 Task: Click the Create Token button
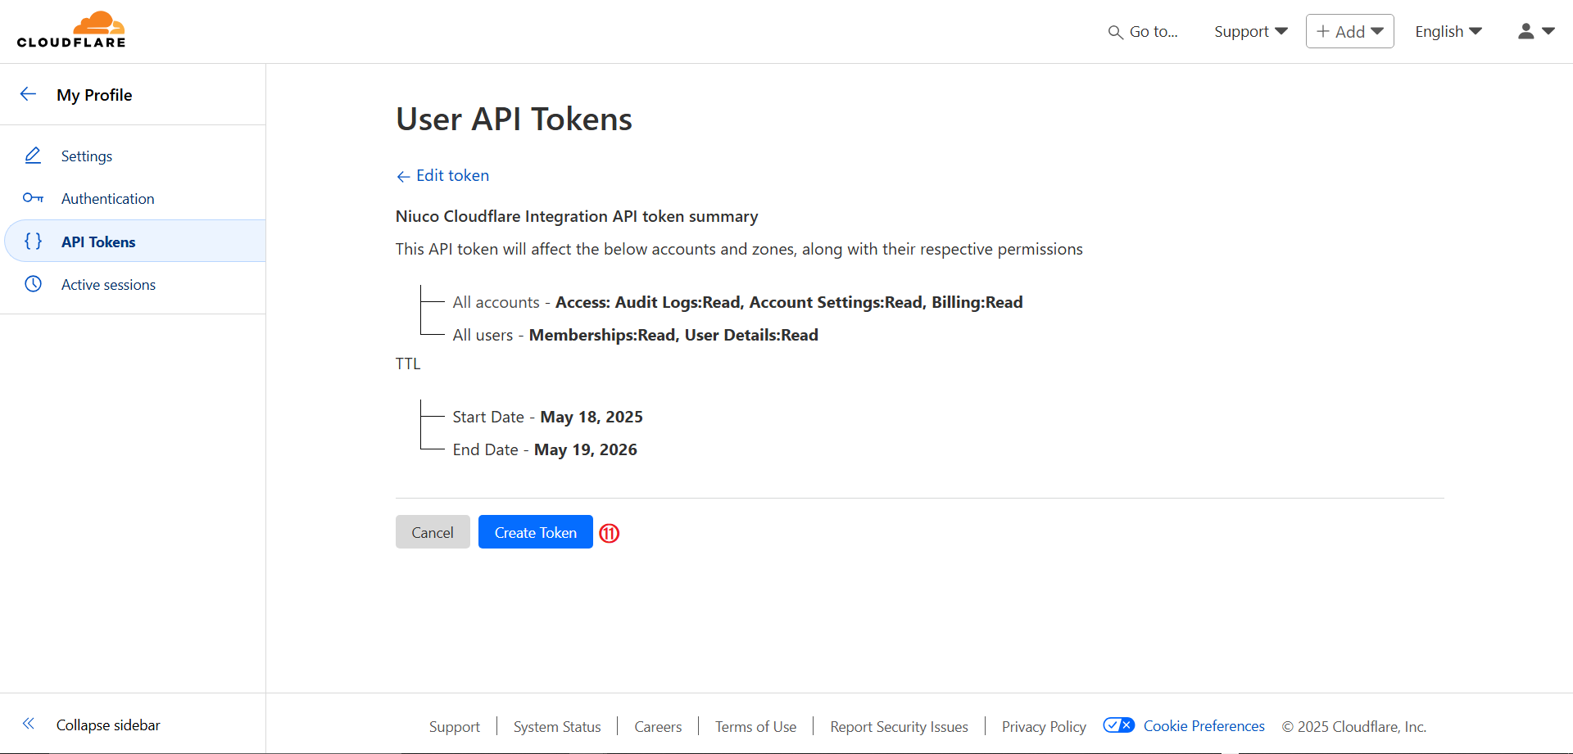(x=536, y=532)
